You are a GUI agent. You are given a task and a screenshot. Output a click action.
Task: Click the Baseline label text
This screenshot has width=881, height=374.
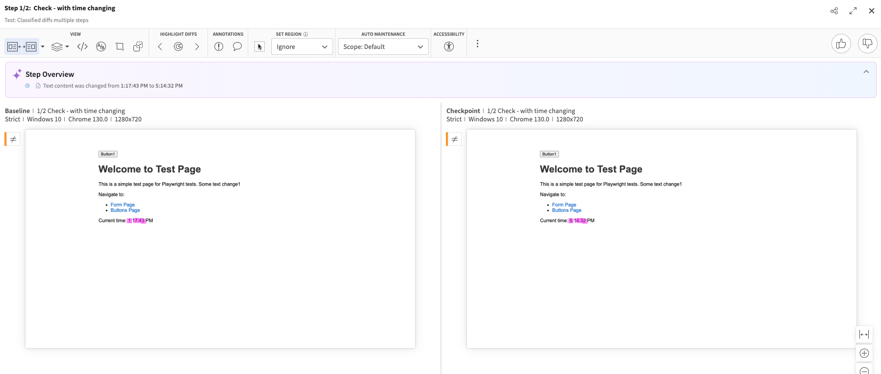pos(17,111)
